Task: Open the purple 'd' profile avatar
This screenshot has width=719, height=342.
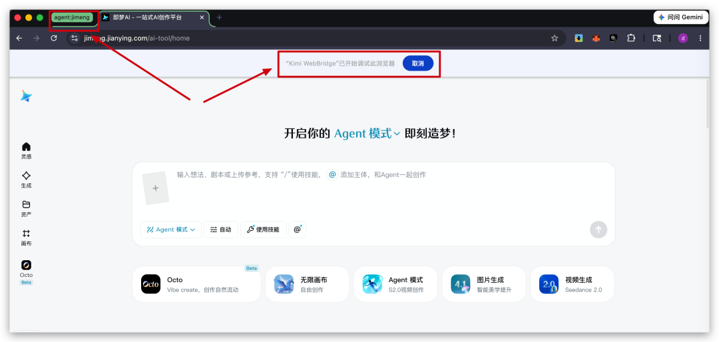Action: tap(683, 38)
